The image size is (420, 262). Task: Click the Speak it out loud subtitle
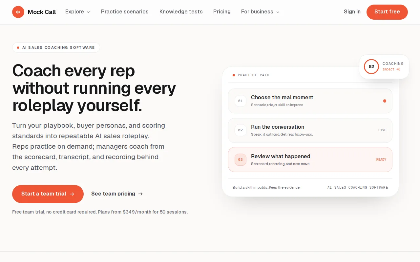pos(282,135)
